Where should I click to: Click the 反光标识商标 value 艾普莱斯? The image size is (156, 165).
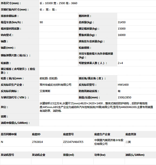(46, 91)
